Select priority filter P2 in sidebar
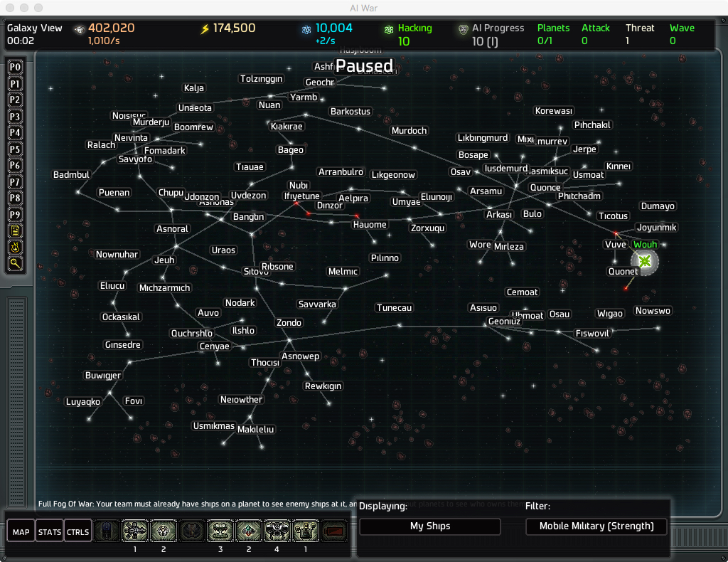The width and height of the screenshot is (728, 562). (15, 100)
